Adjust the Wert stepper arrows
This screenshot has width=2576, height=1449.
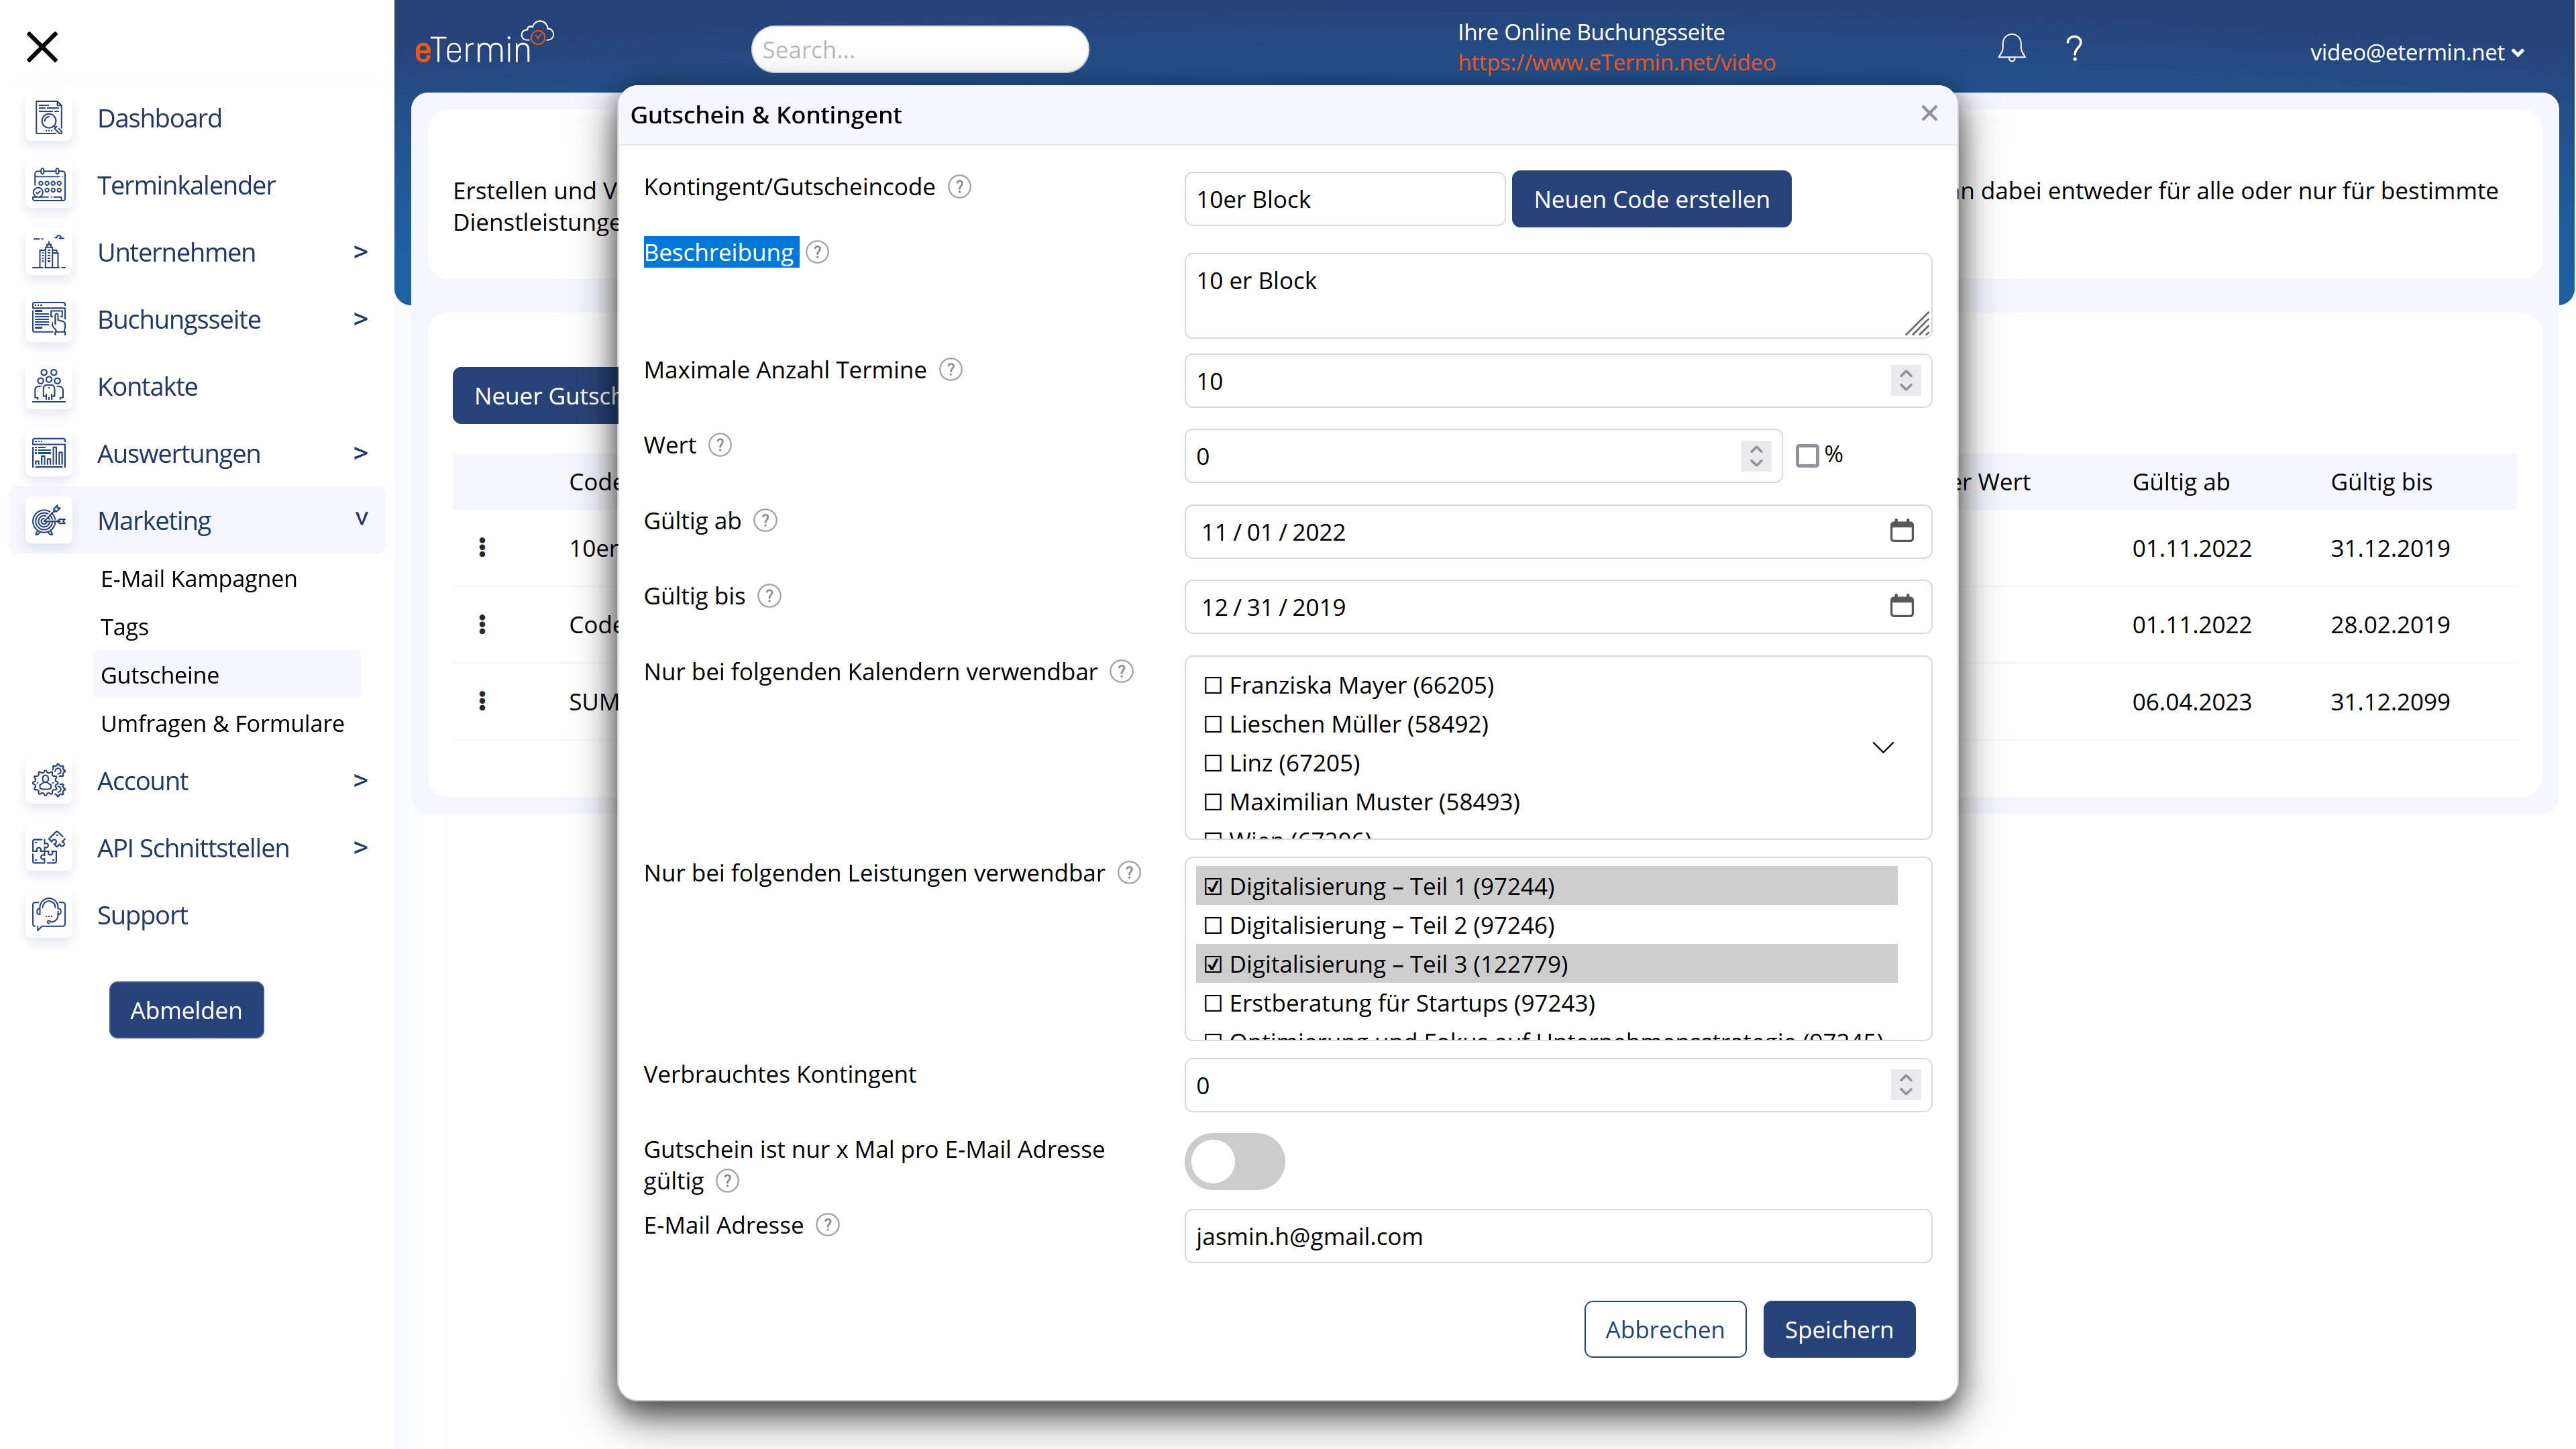click(1756, 456)
